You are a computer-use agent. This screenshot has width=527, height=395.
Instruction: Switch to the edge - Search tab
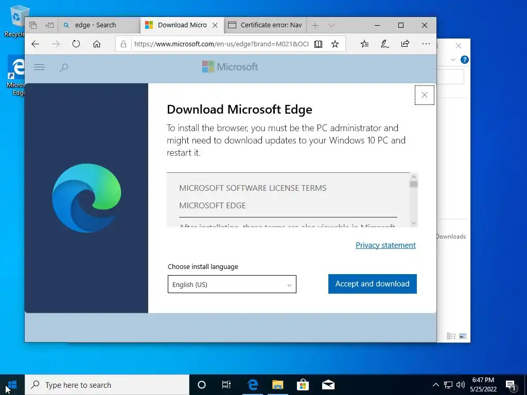(x=99, y=25)
